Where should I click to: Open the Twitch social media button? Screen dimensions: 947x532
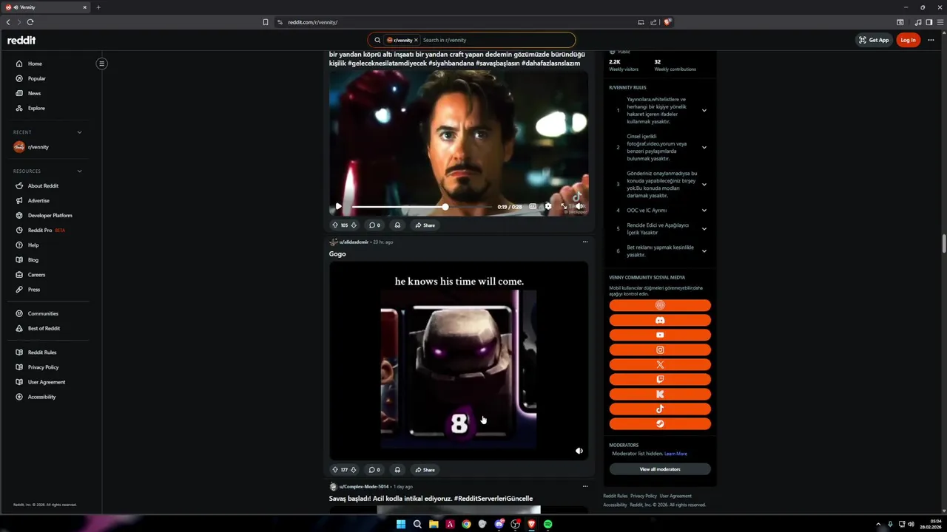coord(660,379)
